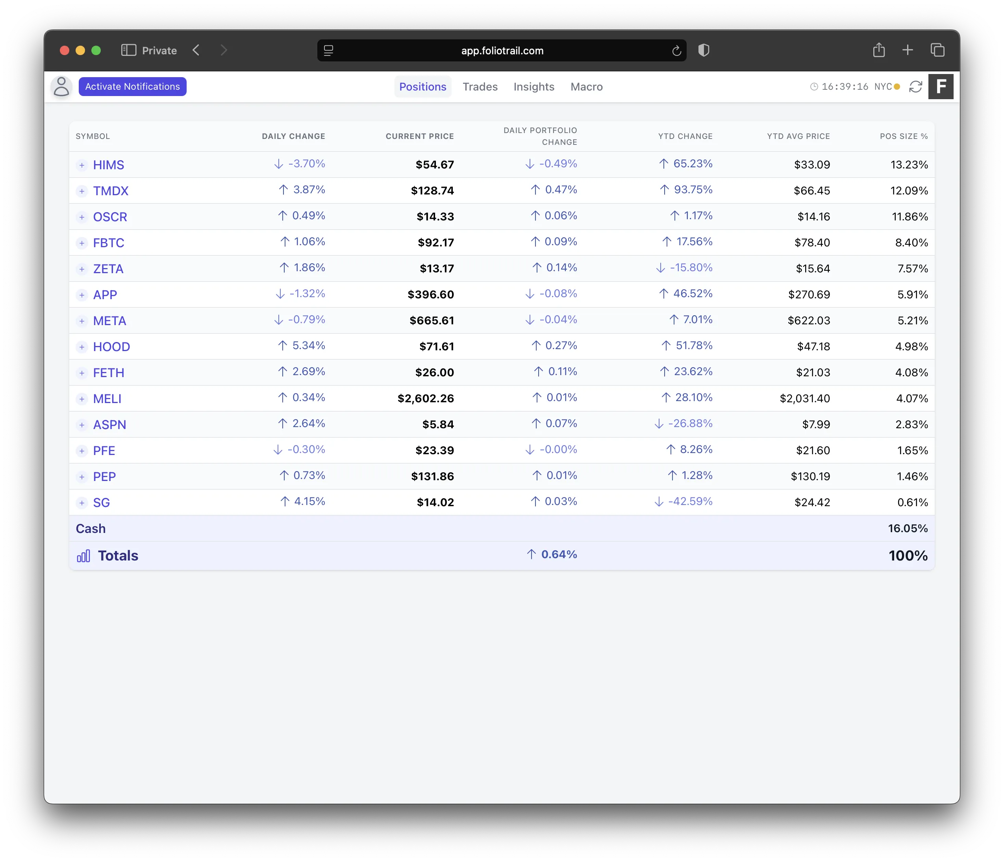
Task: Expand the HIMS row
Action: coord(82,165)
